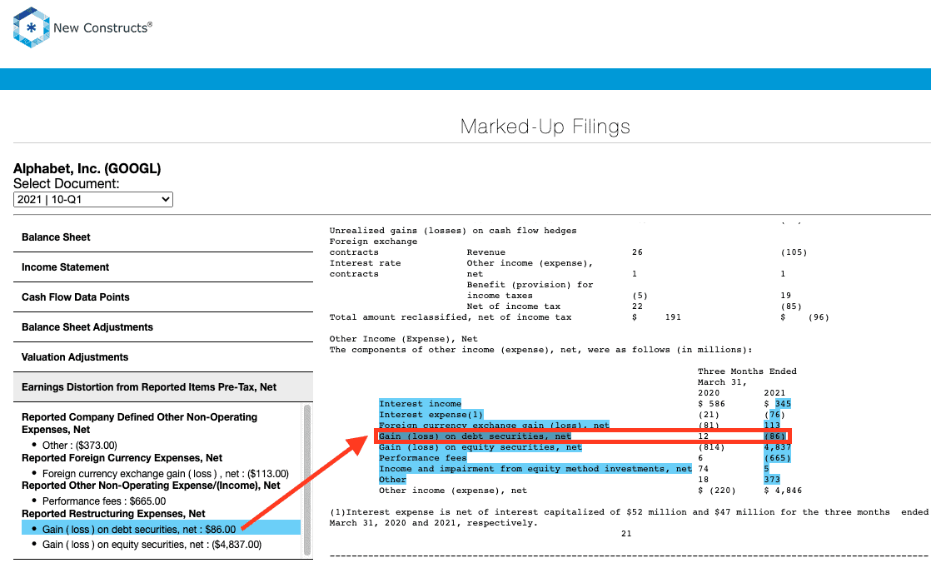Click the New Constructs brand name text

coord(102,27)
